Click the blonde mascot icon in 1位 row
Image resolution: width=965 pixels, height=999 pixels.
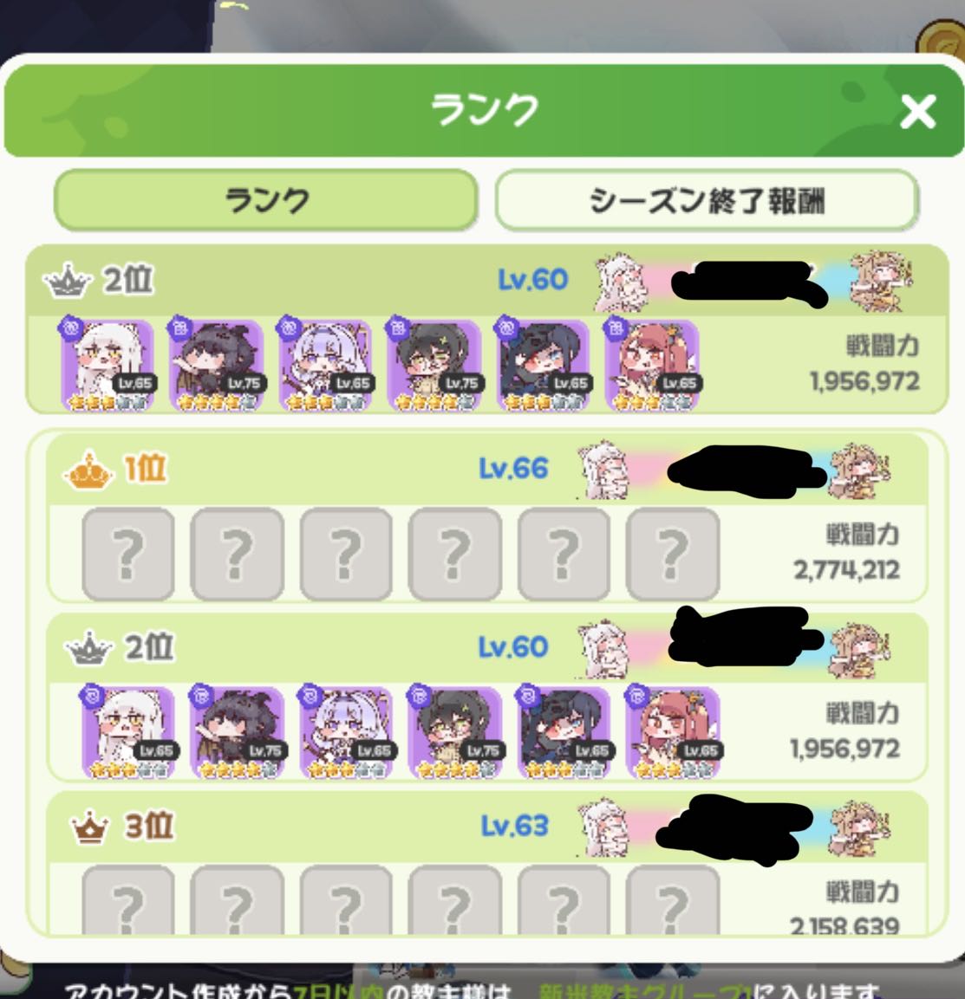click(859, 471)
